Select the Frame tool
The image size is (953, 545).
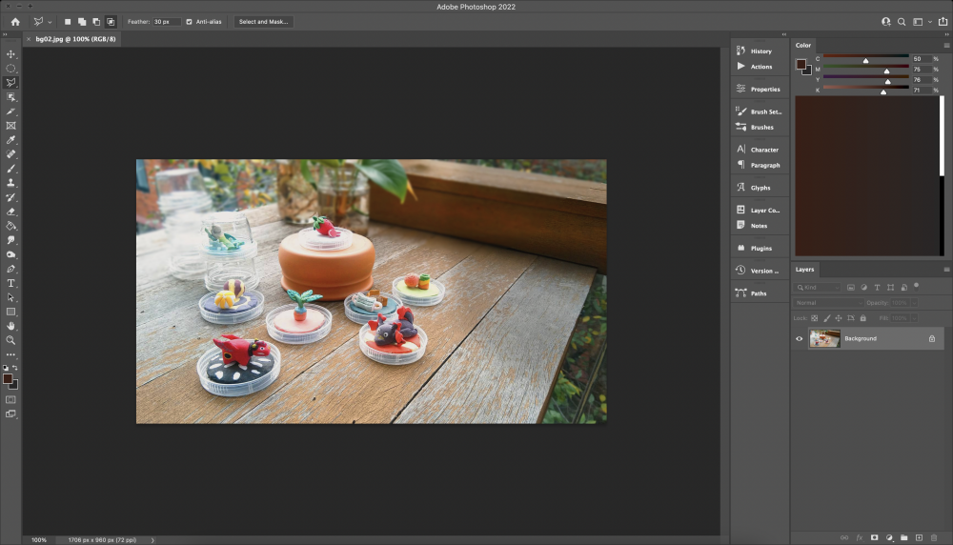tap(10, 126)
